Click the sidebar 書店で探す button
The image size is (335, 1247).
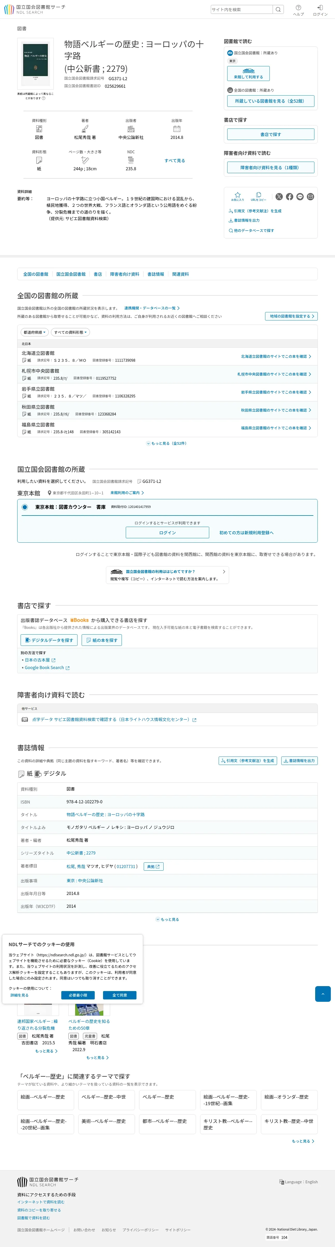[x=271, y=134]
